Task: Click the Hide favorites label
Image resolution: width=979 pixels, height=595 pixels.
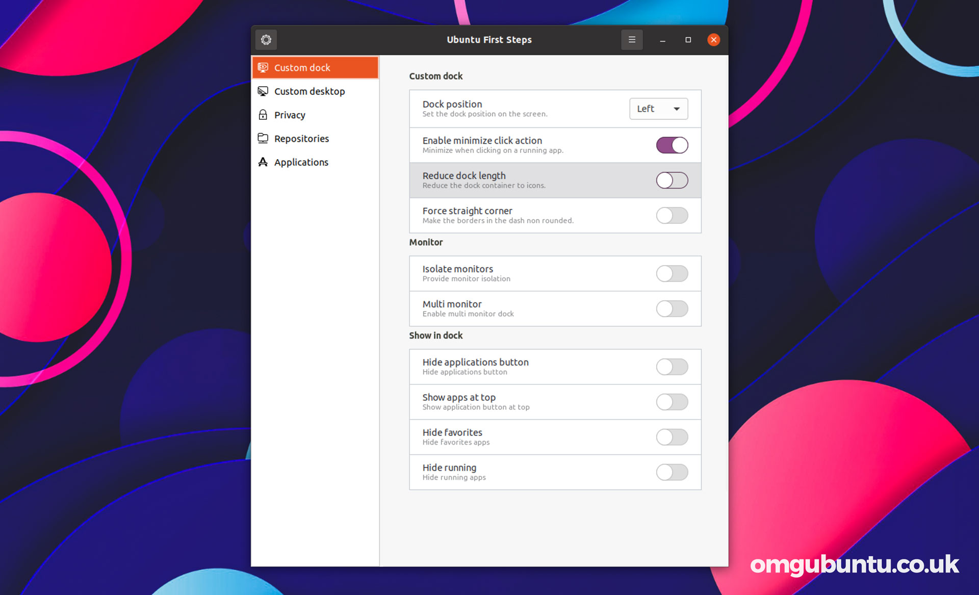Action: tap(452, 432)
